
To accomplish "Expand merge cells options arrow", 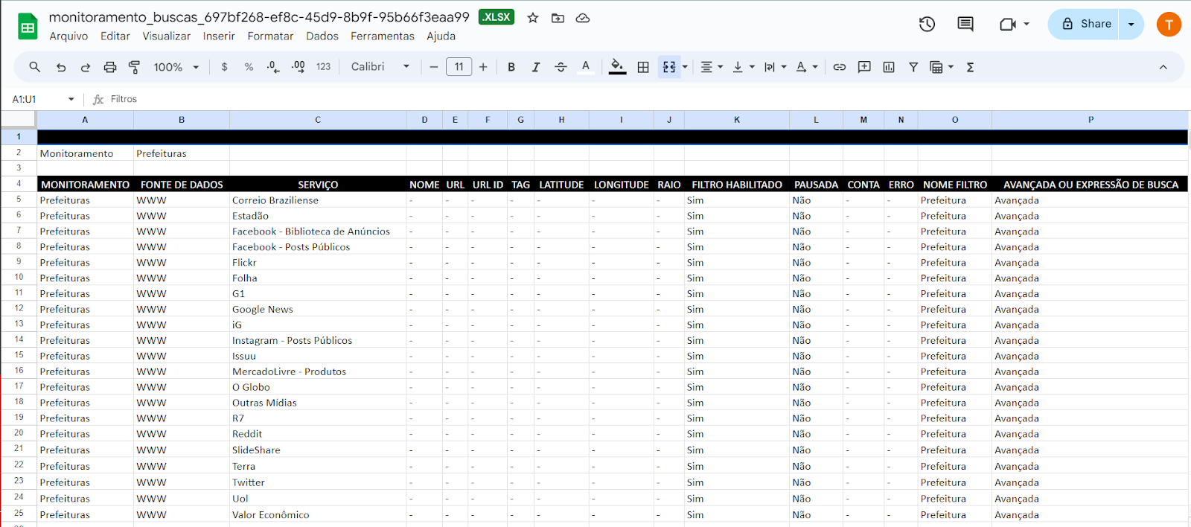I will tap(685, 67).
